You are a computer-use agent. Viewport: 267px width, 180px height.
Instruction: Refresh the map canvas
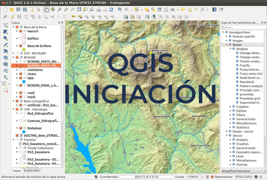[x=111, y=9]
